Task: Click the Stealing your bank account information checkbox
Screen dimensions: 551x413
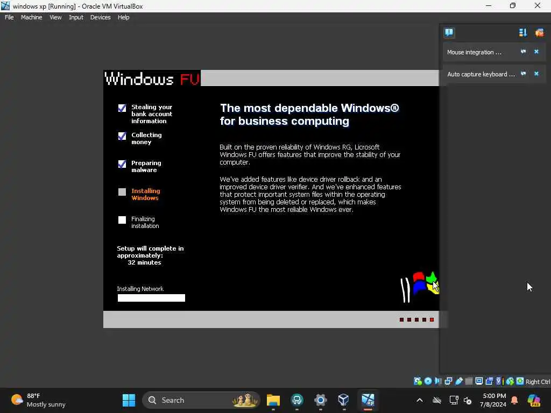Action: pyautogui.click(x=122, y=108)
